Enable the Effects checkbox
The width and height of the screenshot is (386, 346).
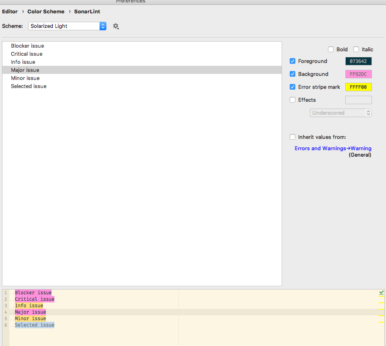pos(293,100)
